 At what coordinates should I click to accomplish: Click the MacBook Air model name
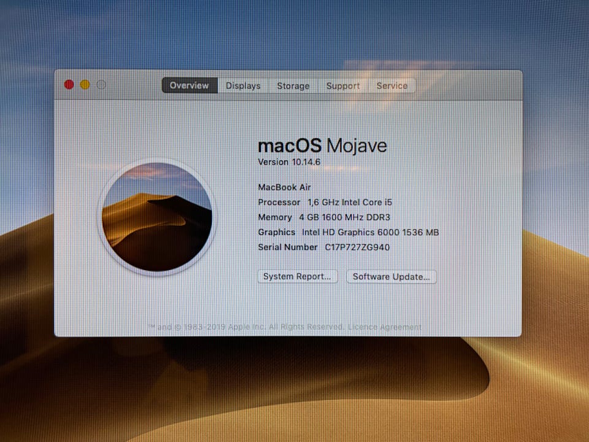(284, 187)
